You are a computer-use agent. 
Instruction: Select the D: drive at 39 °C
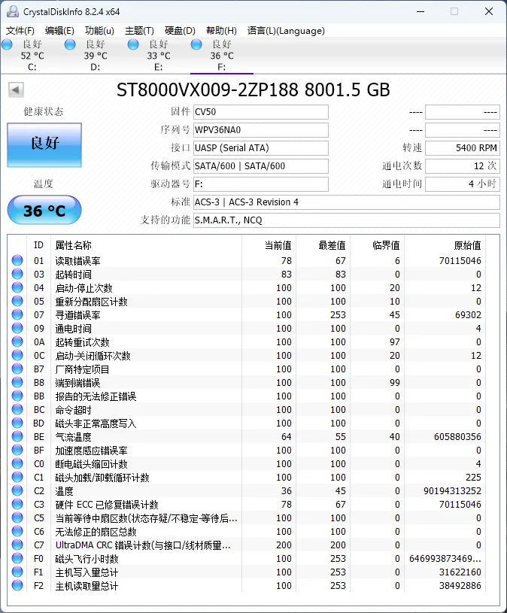96,55
